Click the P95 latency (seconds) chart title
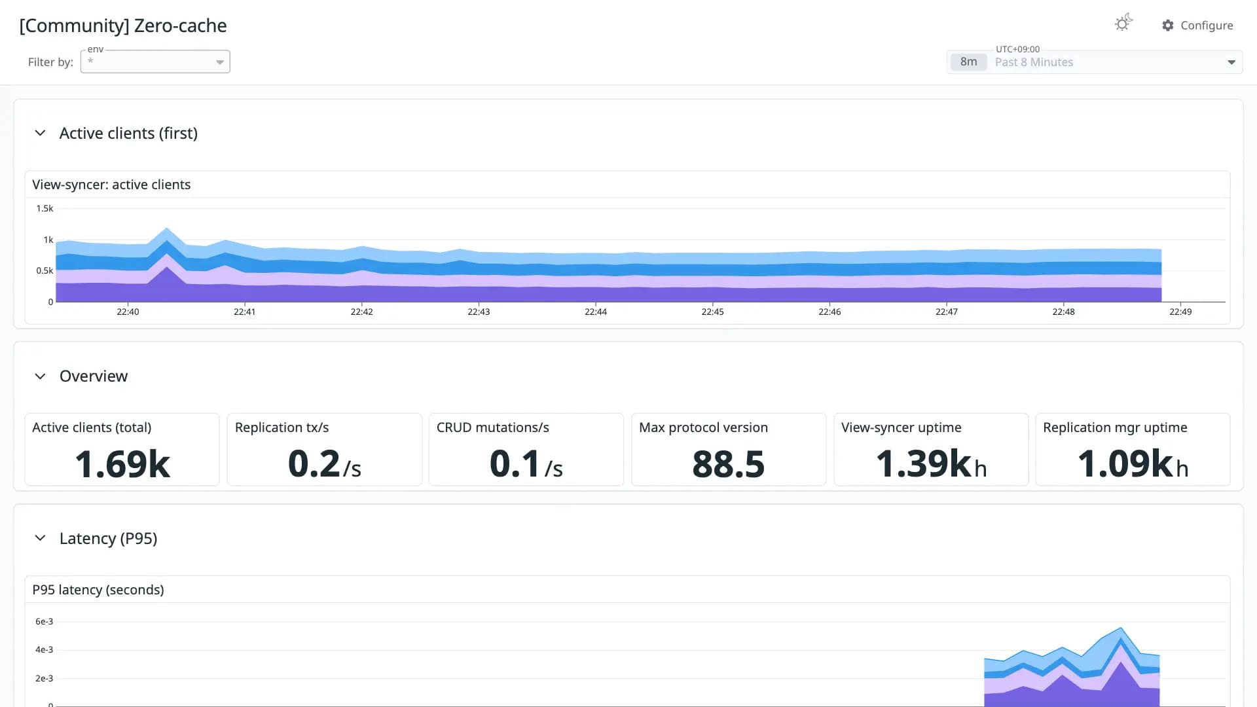This screenshot has height=707, width=1257. point(98,590)
